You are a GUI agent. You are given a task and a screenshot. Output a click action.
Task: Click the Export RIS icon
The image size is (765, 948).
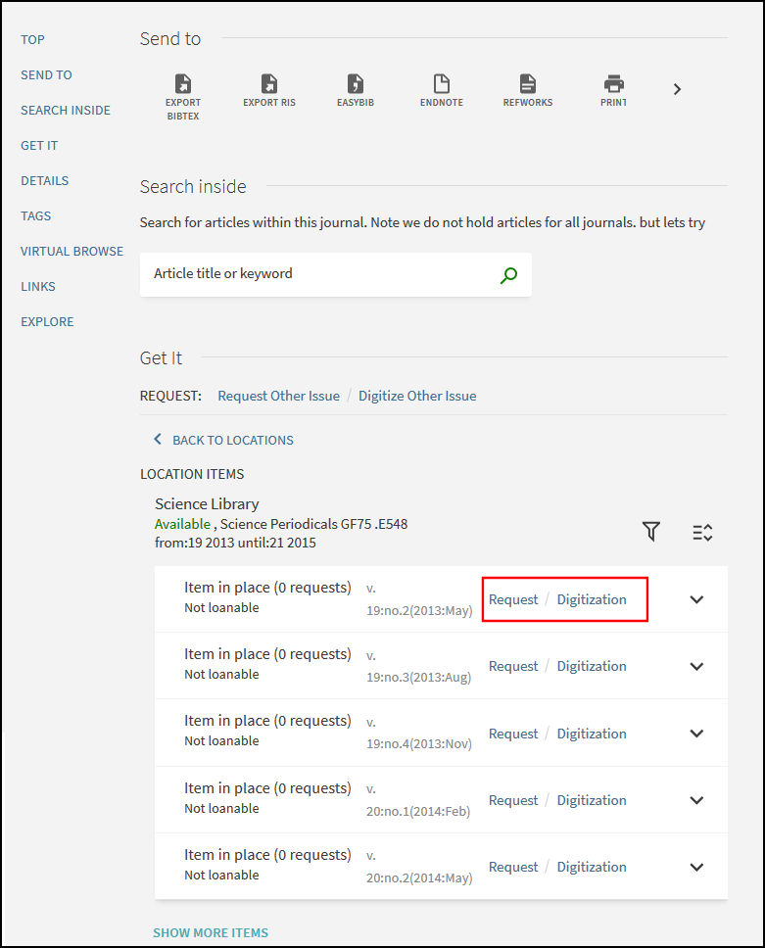coord(269,83)
